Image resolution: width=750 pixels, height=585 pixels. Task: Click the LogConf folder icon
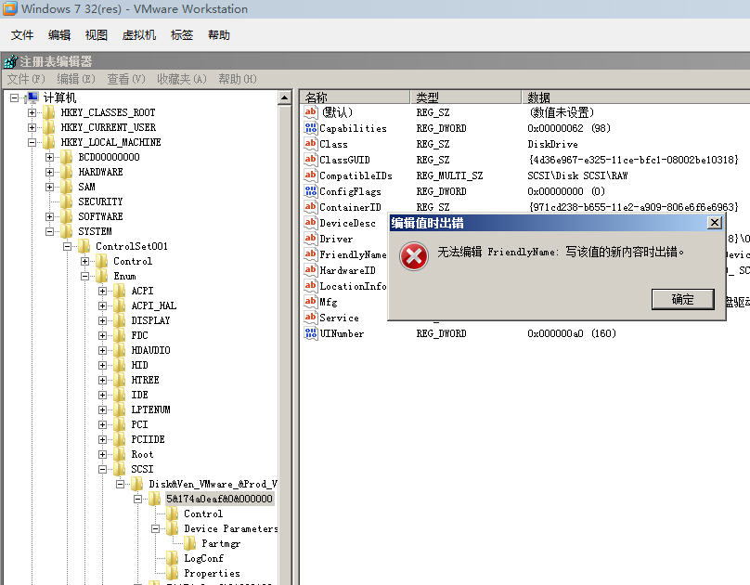coord(173,558)
